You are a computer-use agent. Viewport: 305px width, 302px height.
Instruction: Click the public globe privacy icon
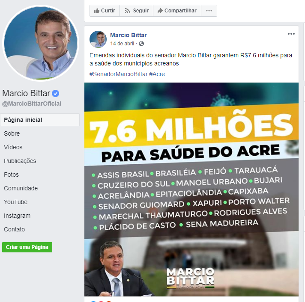141,44
